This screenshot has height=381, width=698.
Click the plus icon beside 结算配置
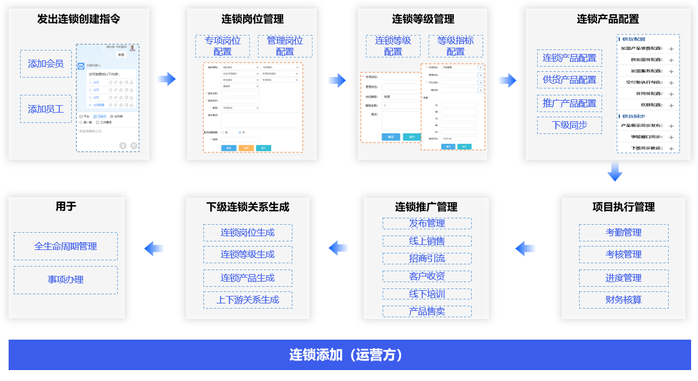(x=671, y=105)
